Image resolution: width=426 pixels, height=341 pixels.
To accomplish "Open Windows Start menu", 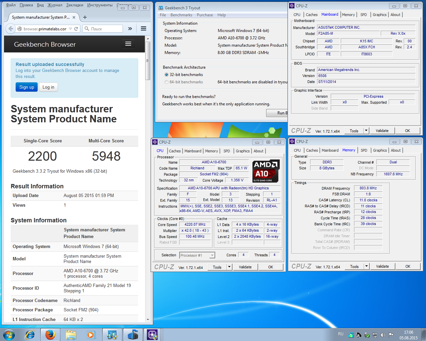I will pyautogui.click(x=9, y=334).
